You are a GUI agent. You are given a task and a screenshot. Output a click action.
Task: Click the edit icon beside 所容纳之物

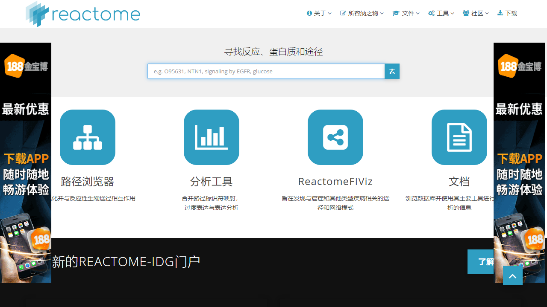(343, 13)
